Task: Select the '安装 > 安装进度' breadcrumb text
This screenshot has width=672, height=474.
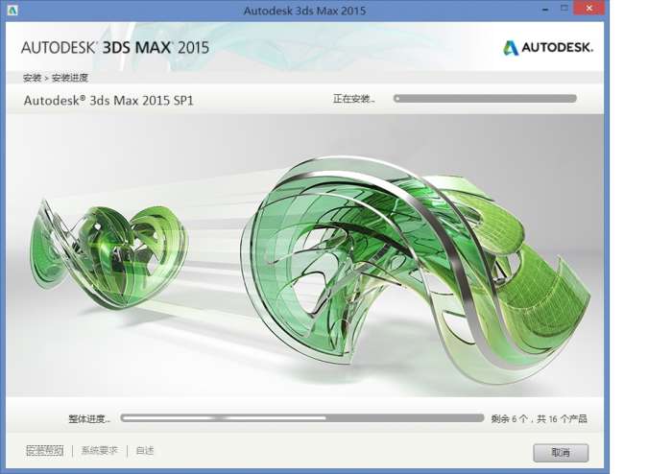Action: (x=56, y=78)
